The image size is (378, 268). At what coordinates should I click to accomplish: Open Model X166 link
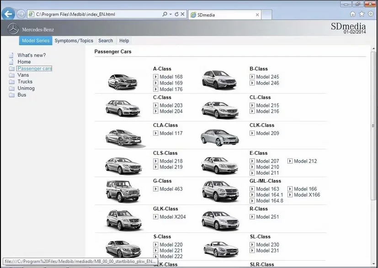point(307,195)
